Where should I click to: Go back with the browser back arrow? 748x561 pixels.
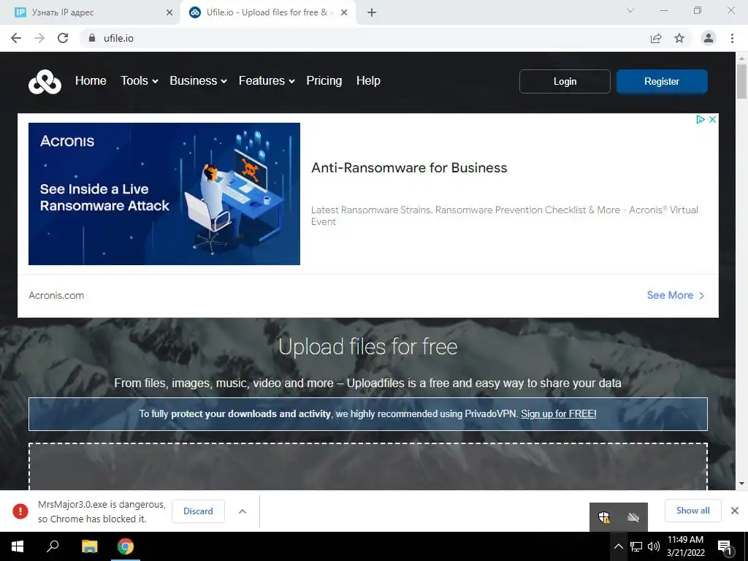click(x=16, y=38)
